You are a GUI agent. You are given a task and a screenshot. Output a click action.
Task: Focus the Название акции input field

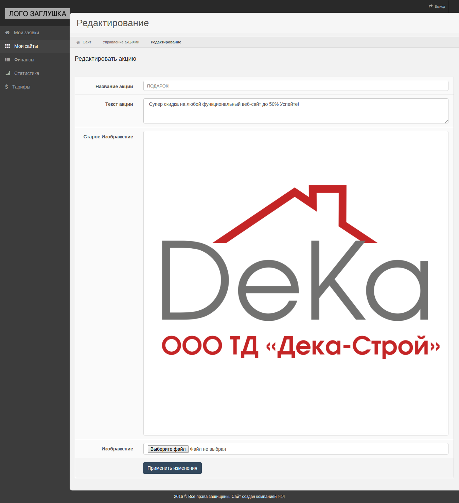pos(296,86)
